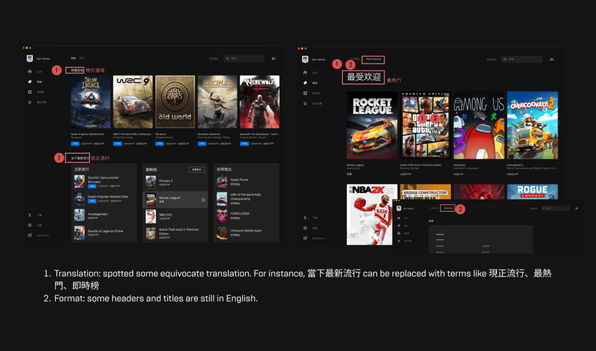
Task: Click Epic Games logo in Most Popular window
Action: [305, 59]
